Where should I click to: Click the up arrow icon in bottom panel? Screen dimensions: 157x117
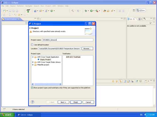coord(117,81)
